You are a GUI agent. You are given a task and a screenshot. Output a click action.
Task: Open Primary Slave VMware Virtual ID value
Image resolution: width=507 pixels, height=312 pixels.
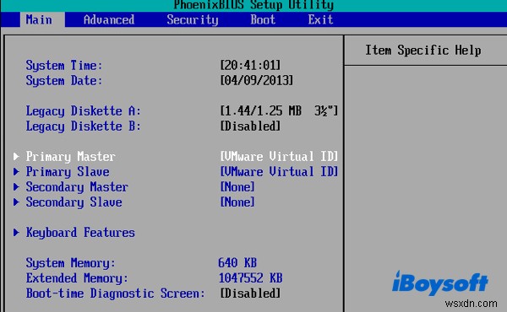(x=279, y=172)
